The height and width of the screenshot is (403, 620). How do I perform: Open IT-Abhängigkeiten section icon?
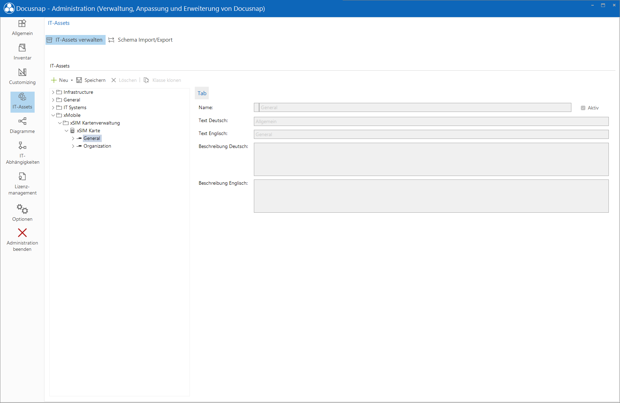click(22, 146)
